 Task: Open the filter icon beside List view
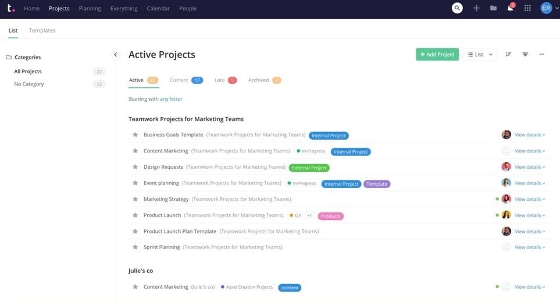click(x=525, y=54)
